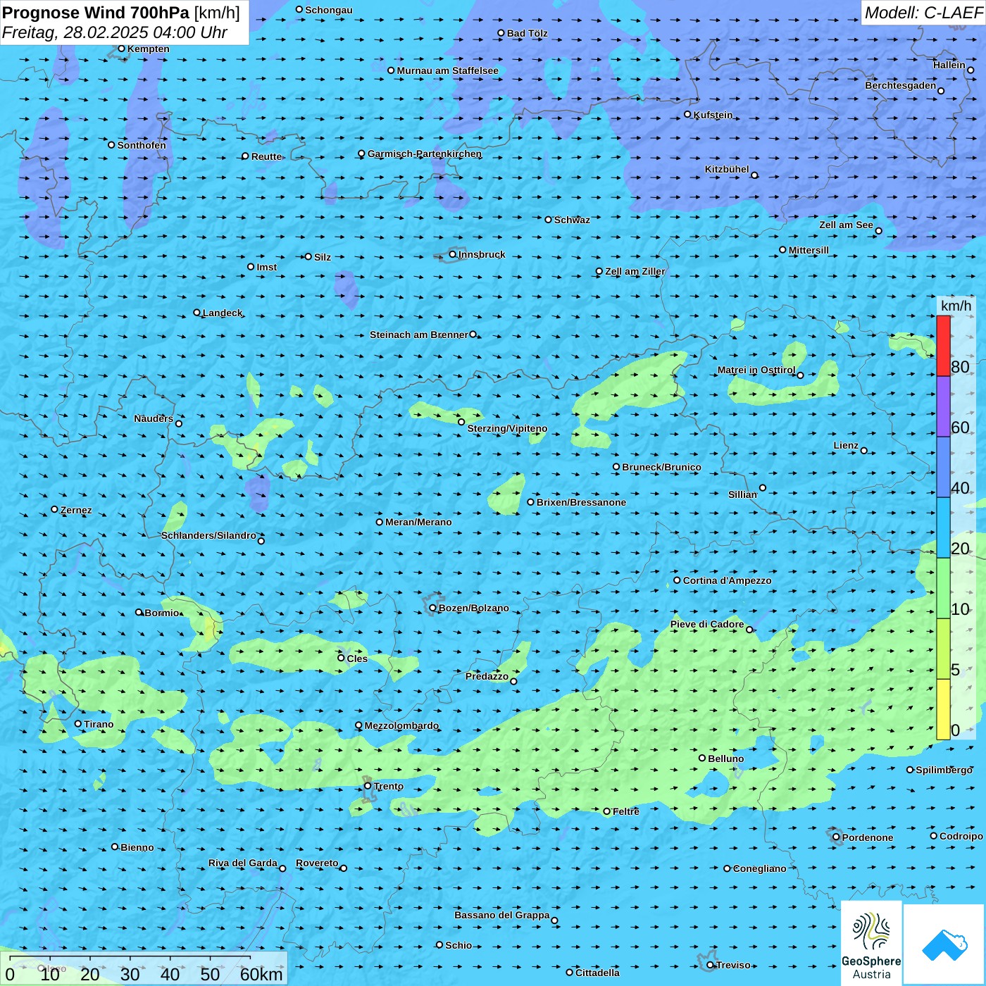Select the Meran/Merano label
986x986 pixels.
418,522
